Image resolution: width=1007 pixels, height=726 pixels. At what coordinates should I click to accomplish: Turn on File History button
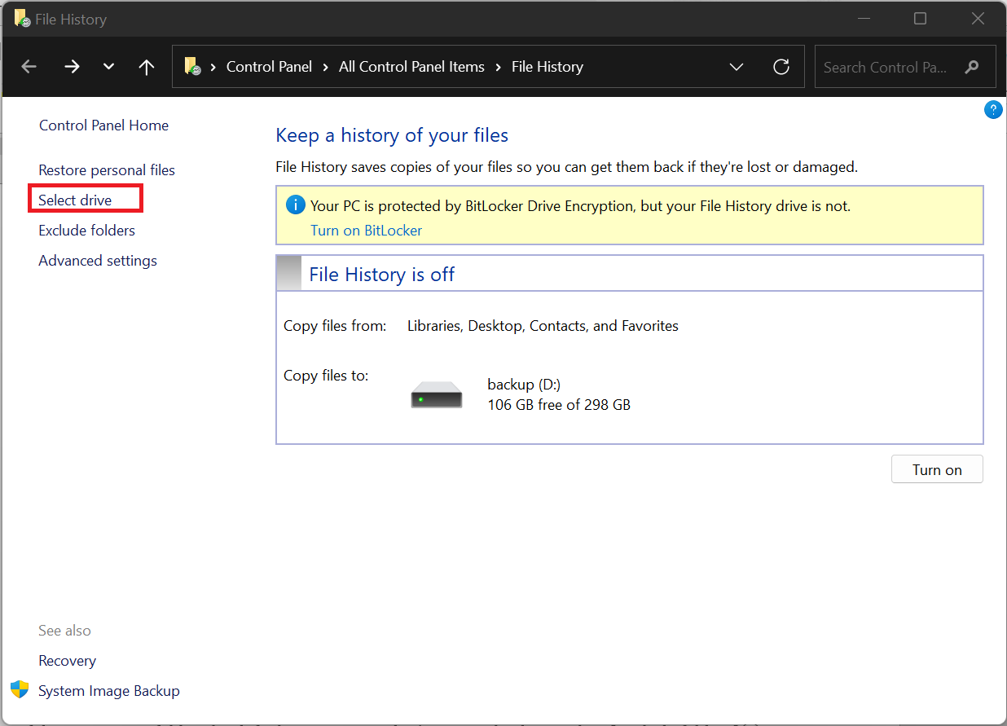[937, 469]
